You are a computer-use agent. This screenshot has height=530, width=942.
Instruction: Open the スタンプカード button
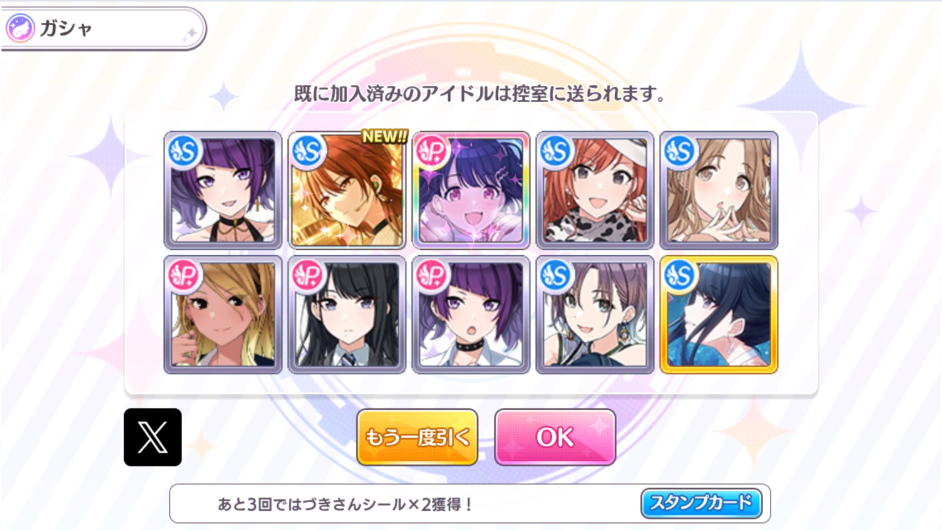tap(701, 503)
